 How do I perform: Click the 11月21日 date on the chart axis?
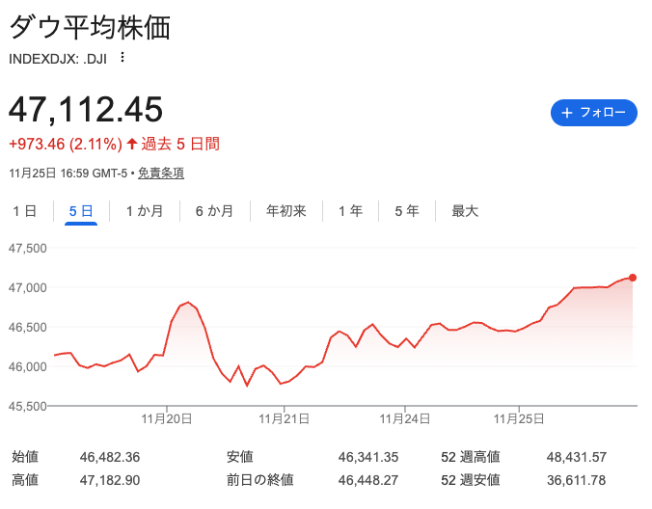click(285, 419)
